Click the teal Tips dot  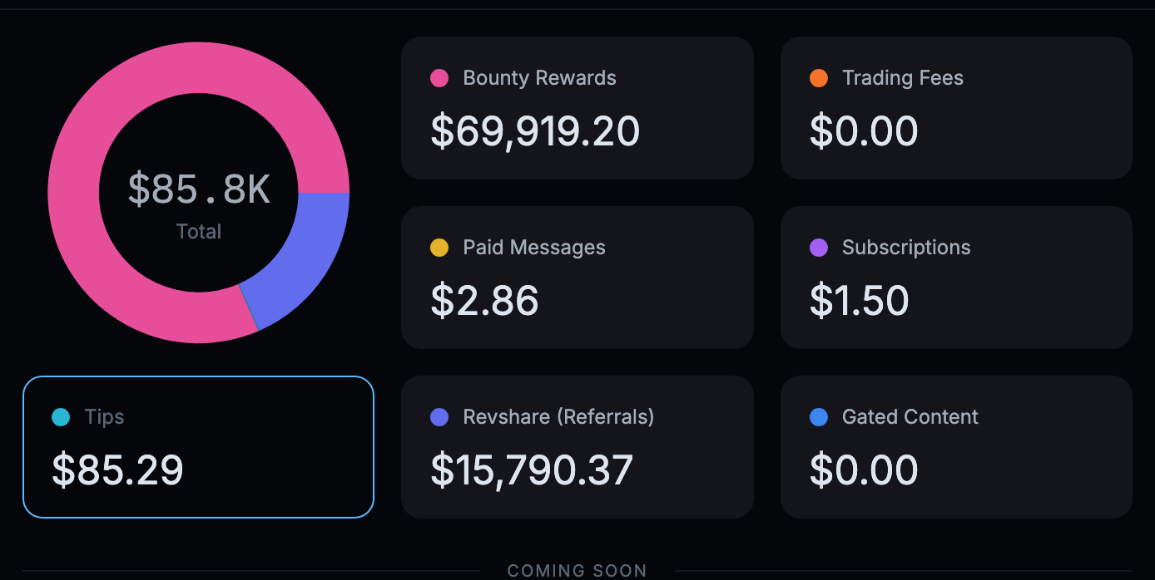(61, 417)
